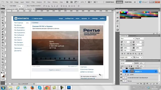The image size is (161, 90).
Task: Open the font style Regular dropdown
Action: click(x=140, y=38)
